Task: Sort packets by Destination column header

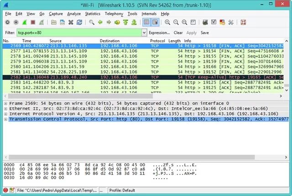Action: tap(109, 41)
